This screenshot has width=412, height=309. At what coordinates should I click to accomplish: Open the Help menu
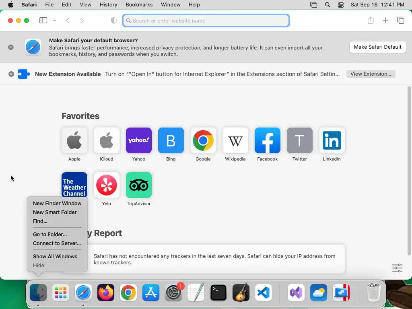pyautogui.click(x=194, y=5)
